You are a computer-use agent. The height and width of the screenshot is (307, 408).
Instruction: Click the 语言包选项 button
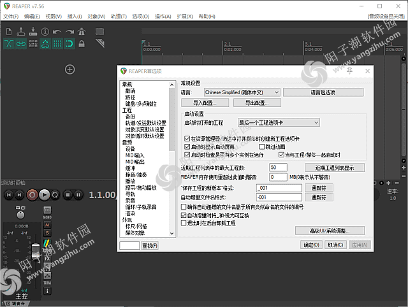(323, 92)
